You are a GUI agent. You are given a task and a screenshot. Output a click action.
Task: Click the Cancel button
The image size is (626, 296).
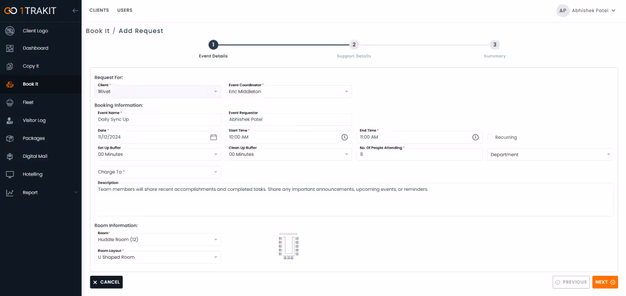(x=106, y=282)
